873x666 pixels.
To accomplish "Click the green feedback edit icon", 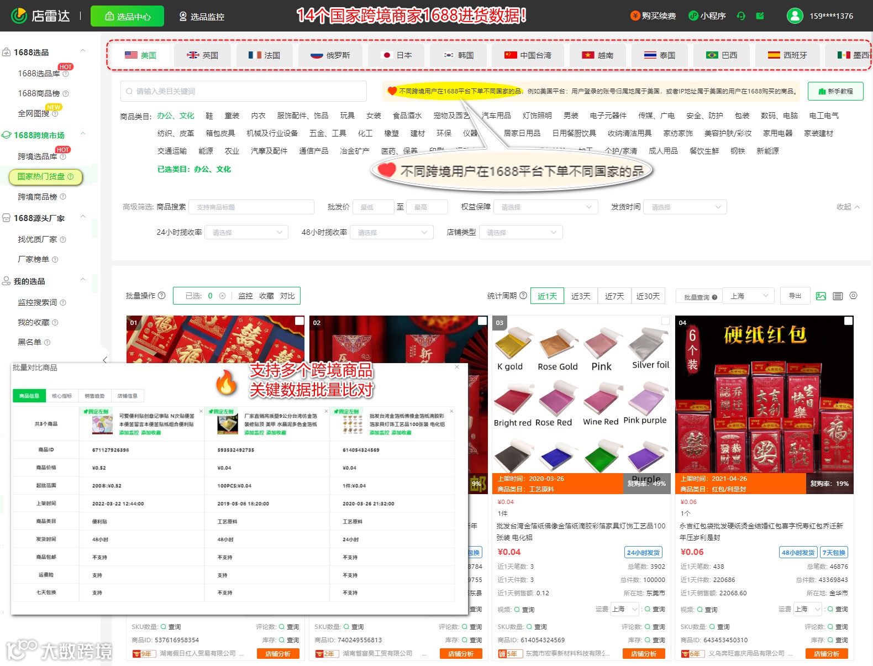I will point(760,15).
